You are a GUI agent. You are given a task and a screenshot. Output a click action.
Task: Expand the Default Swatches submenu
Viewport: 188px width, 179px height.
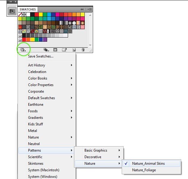(x=47, y=98)
